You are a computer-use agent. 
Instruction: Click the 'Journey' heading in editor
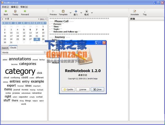(60, 37)
